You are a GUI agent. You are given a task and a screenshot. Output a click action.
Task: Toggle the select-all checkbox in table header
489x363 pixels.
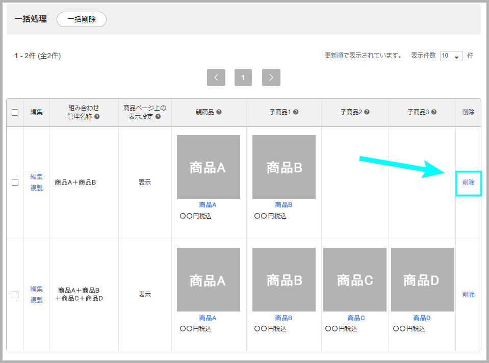click(15, 112)
